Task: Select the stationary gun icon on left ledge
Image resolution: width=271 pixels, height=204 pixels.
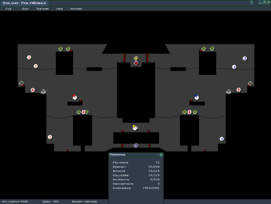Action: (x=44, y=91)
